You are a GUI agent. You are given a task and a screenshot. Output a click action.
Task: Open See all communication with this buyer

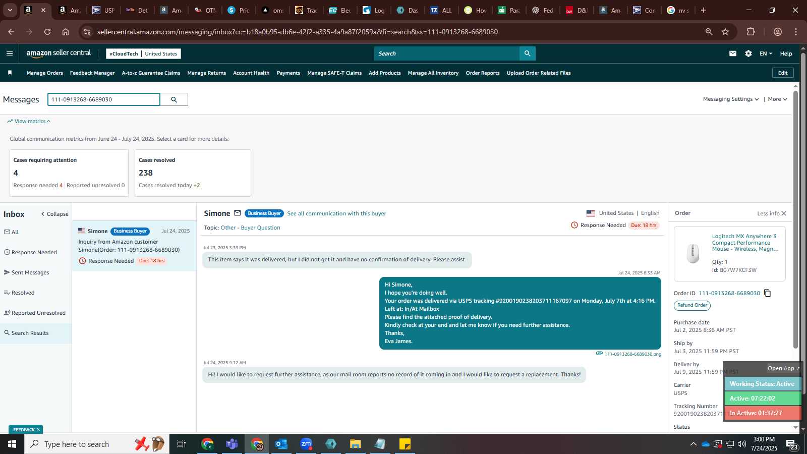coord(336,213)
